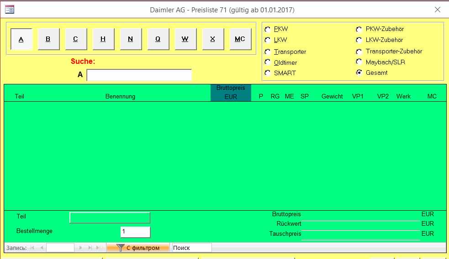This screenshot has width=449, height=259.
Task: Click the current record number box
Action: pos(60,248)
